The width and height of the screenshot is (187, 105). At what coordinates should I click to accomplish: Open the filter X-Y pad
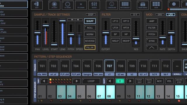click(135, 15)
